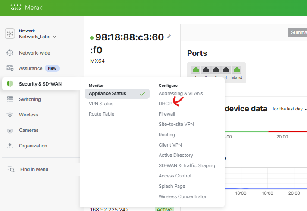Open Find in Menu search
Image resolution: width=307 pixels, height=211 pixels.
coord(34,169)
